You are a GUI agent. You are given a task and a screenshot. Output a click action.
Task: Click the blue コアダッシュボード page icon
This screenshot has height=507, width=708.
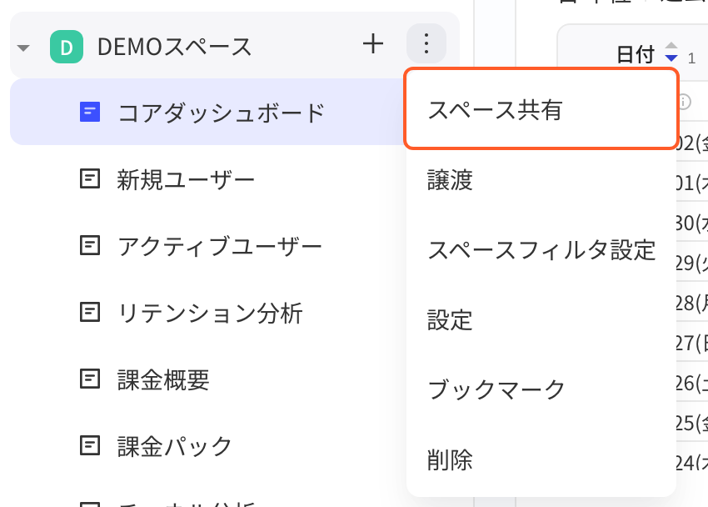[90, 112]
